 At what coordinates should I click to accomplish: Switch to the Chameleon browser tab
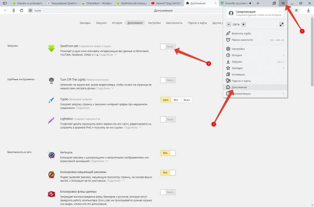coord(97,3)
